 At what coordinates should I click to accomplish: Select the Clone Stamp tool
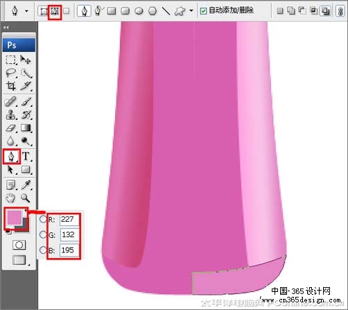10,114
